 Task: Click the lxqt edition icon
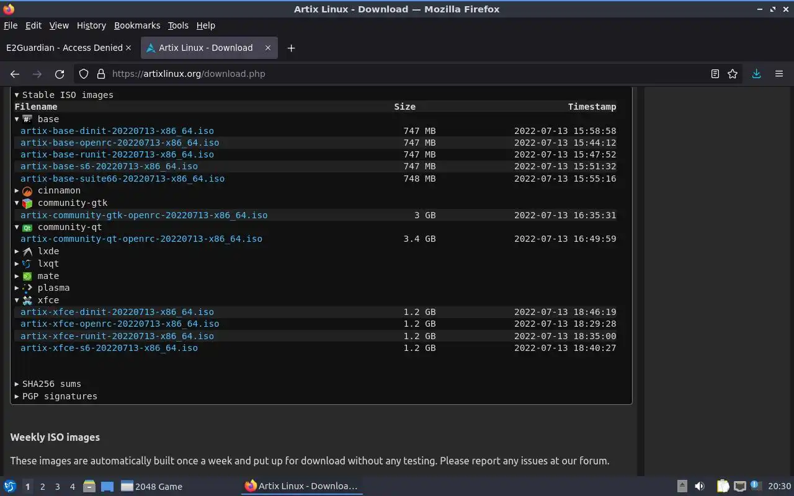27,263
